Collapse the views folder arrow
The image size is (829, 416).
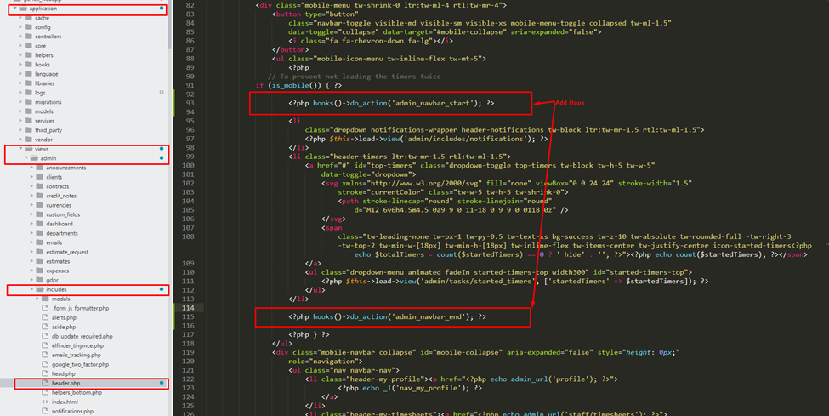[x=19, y=149]
